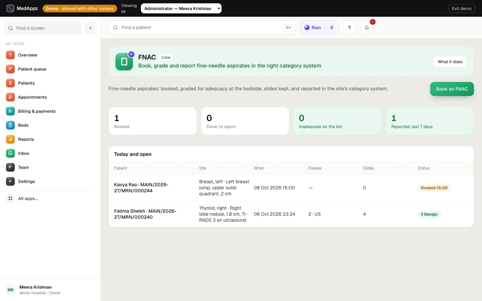Open the Reported, last 7 days card

pos(430,121)
